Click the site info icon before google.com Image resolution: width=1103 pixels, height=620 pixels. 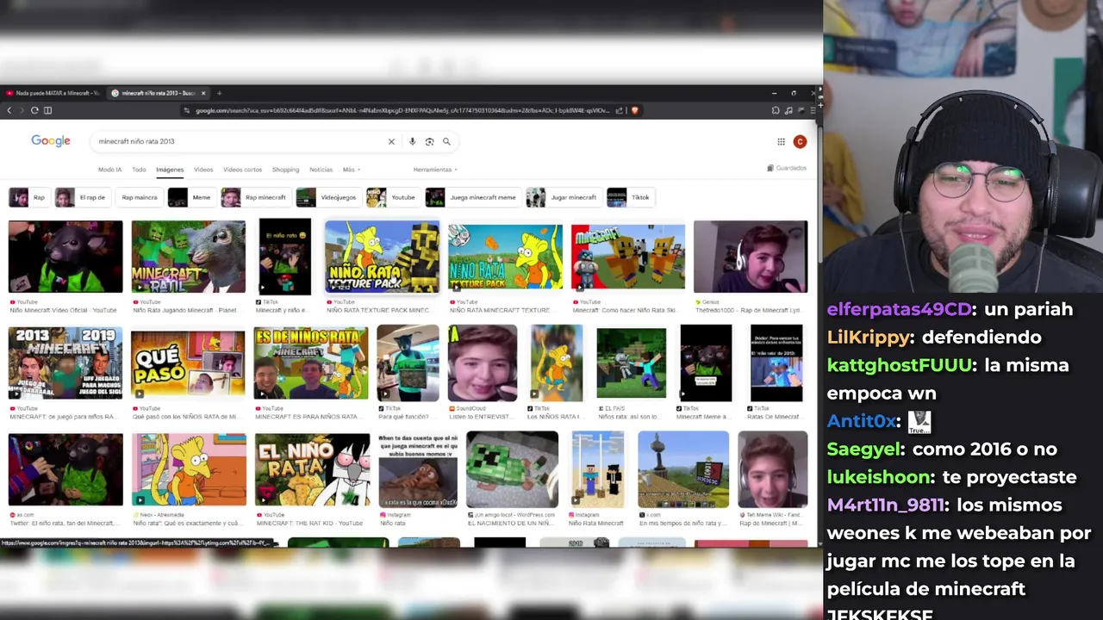(187, 110)
